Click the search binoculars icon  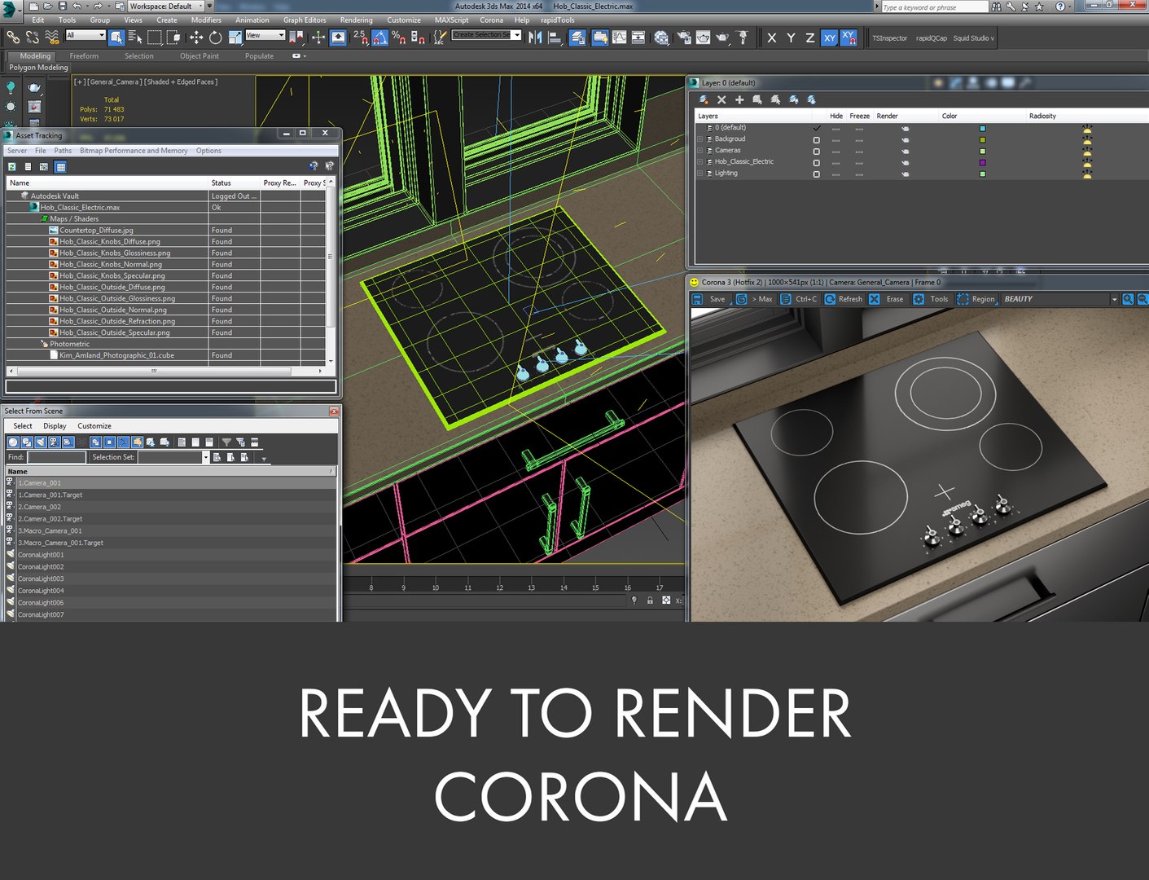point(997,7)
